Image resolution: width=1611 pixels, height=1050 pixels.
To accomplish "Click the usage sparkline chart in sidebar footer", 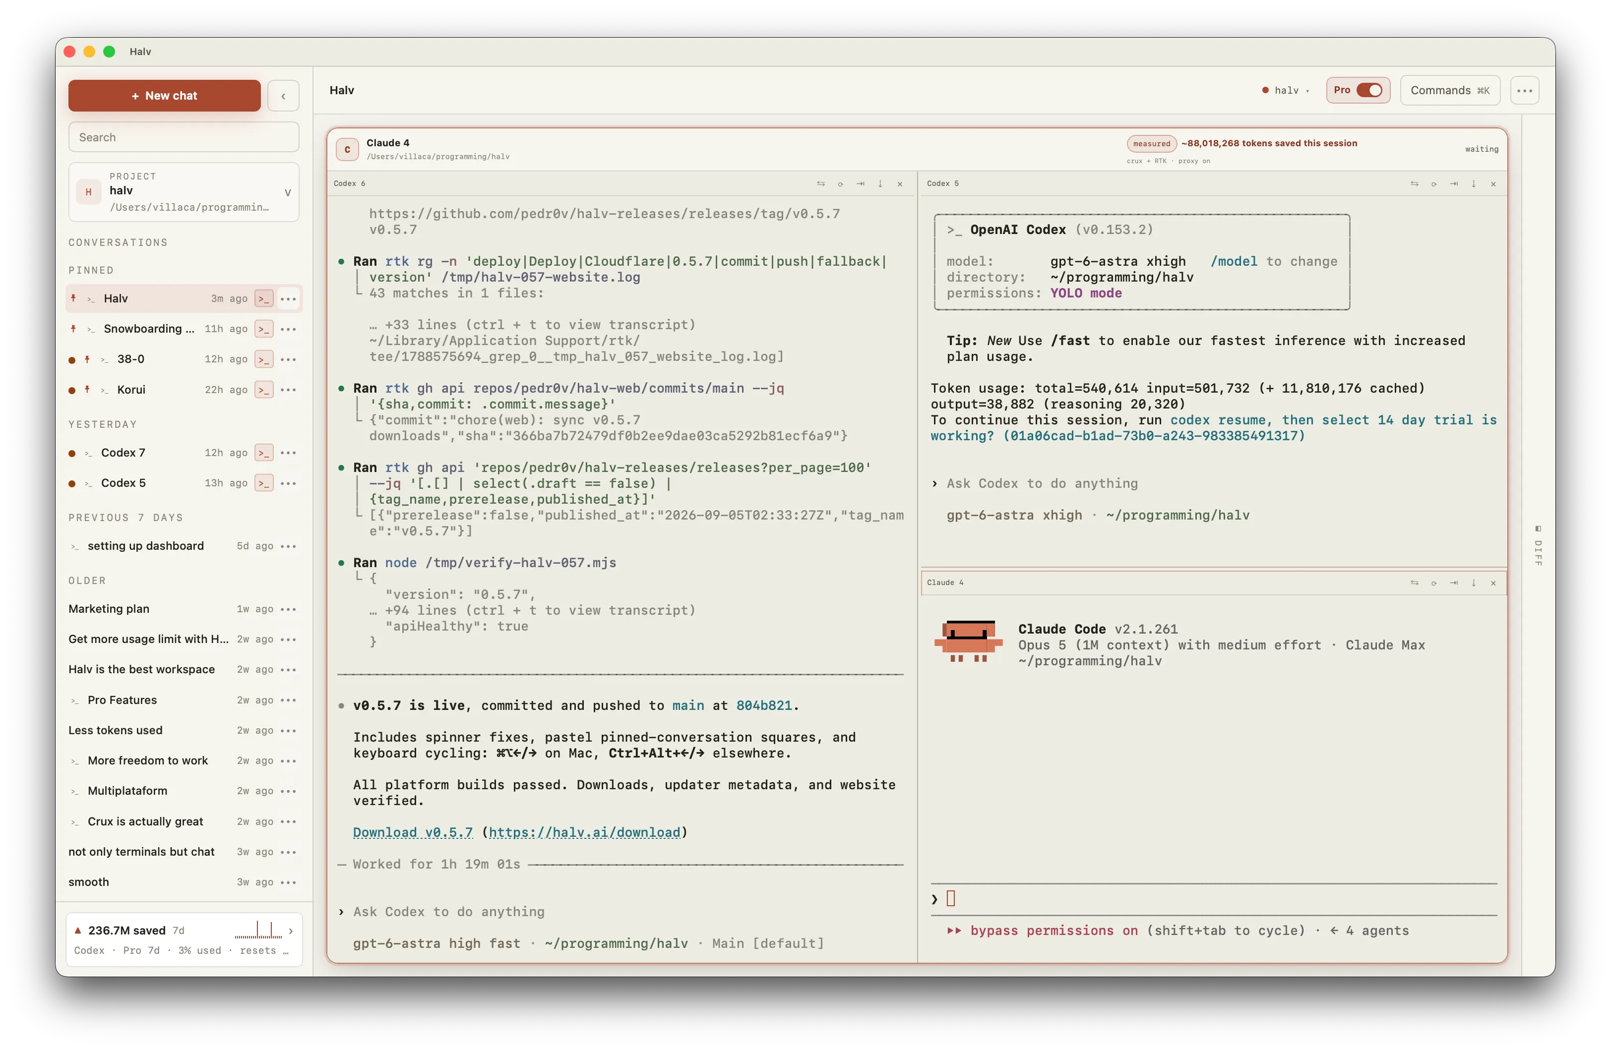I will 258,930.
